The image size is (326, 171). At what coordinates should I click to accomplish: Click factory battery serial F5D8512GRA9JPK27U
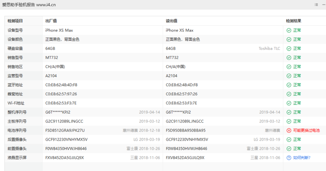click(65, 130)
